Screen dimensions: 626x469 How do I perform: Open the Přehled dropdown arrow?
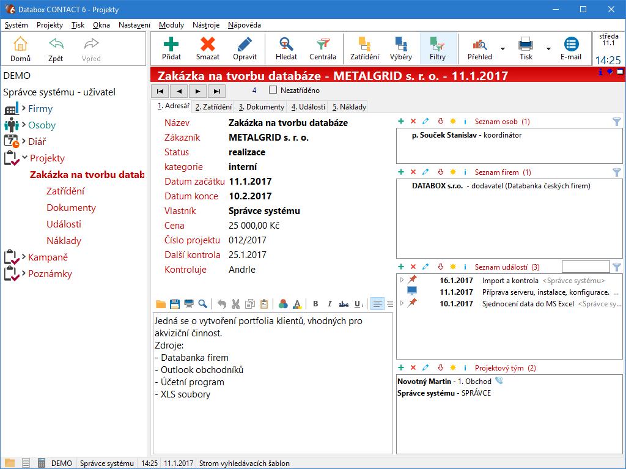pos(503,49)
